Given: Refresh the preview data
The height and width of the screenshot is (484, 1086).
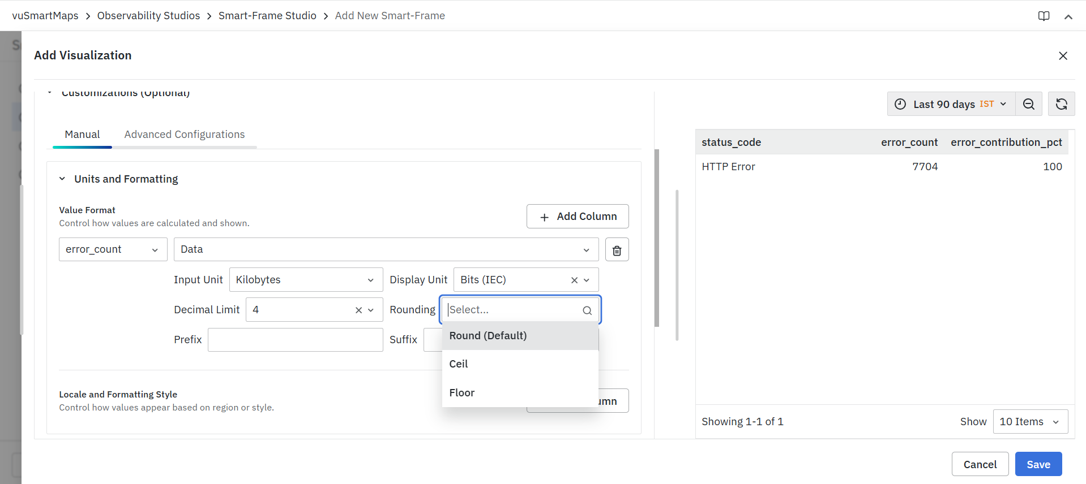Looking at the screenshot, I should [x=1062, y=104].
